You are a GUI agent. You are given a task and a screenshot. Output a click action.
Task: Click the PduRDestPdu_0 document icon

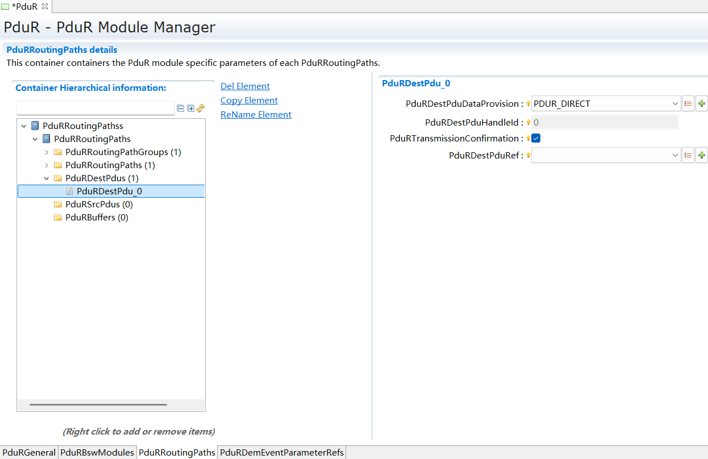70,191
